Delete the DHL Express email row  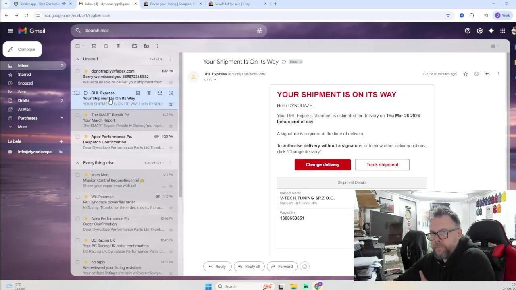coord(149,93)
